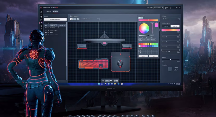Screen dimensions: 216x117
Task: Click Cancel in Color Editor
Action: [143, 56]
